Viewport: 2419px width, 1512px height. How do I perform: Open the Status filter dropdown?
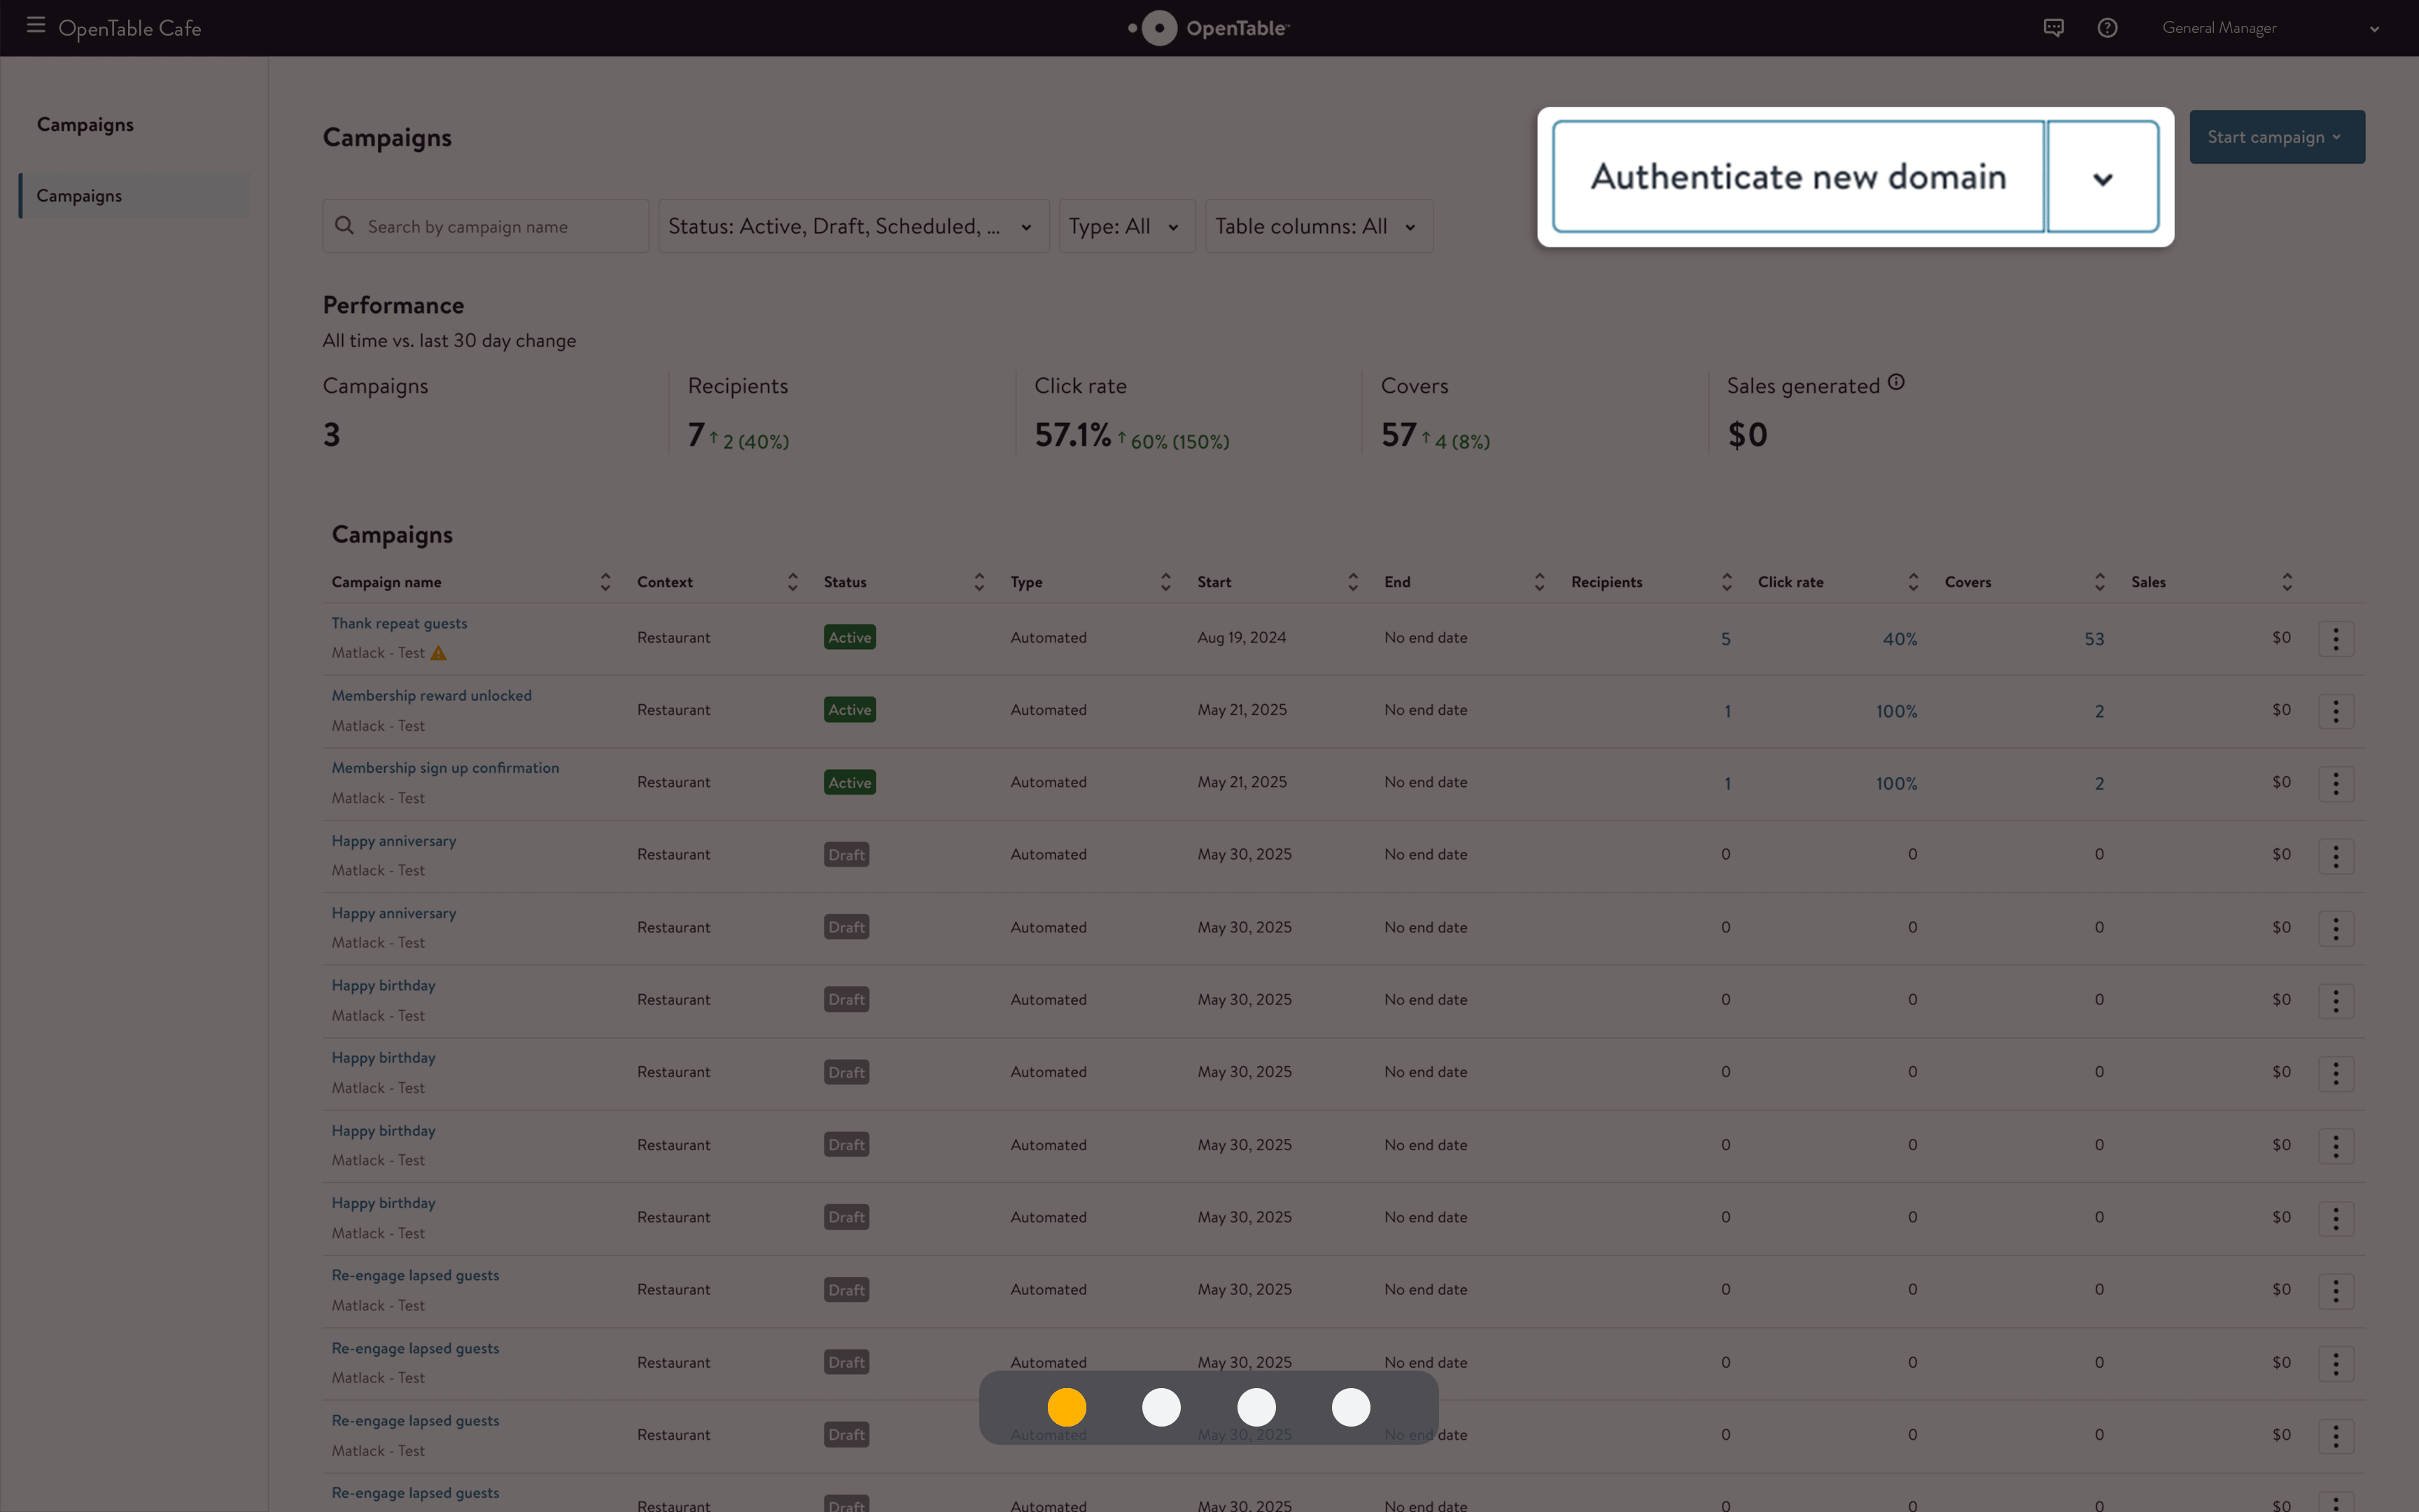(x=854, y=226)
